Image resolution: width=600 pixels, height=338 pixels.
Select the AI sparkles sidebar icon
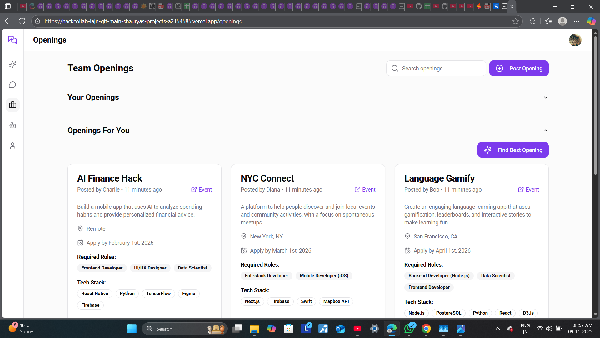(x=12, y=64)
